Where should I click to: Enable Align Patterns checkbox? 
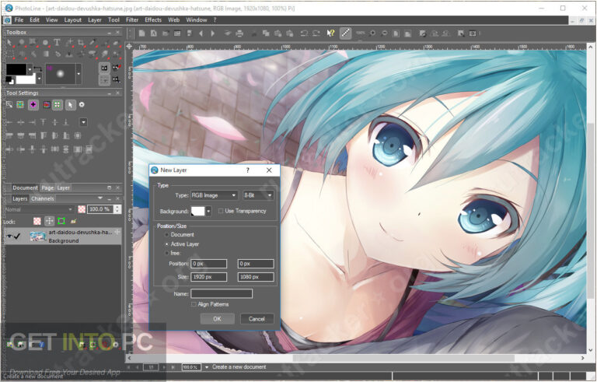coord(194,304)
